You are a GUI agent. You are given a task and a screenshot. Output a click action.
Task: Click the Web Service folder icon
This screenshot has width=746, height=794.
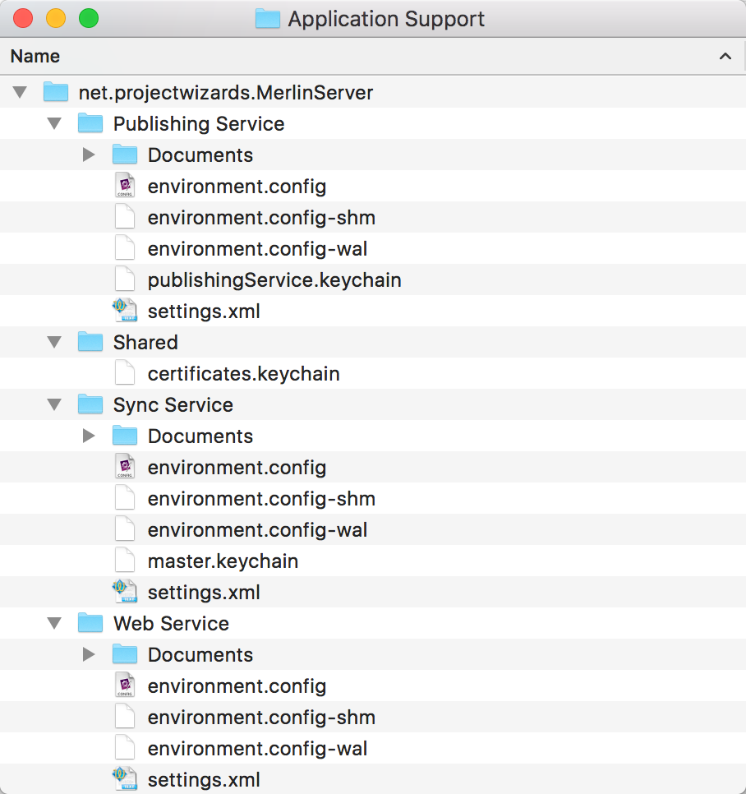(90, 623)
